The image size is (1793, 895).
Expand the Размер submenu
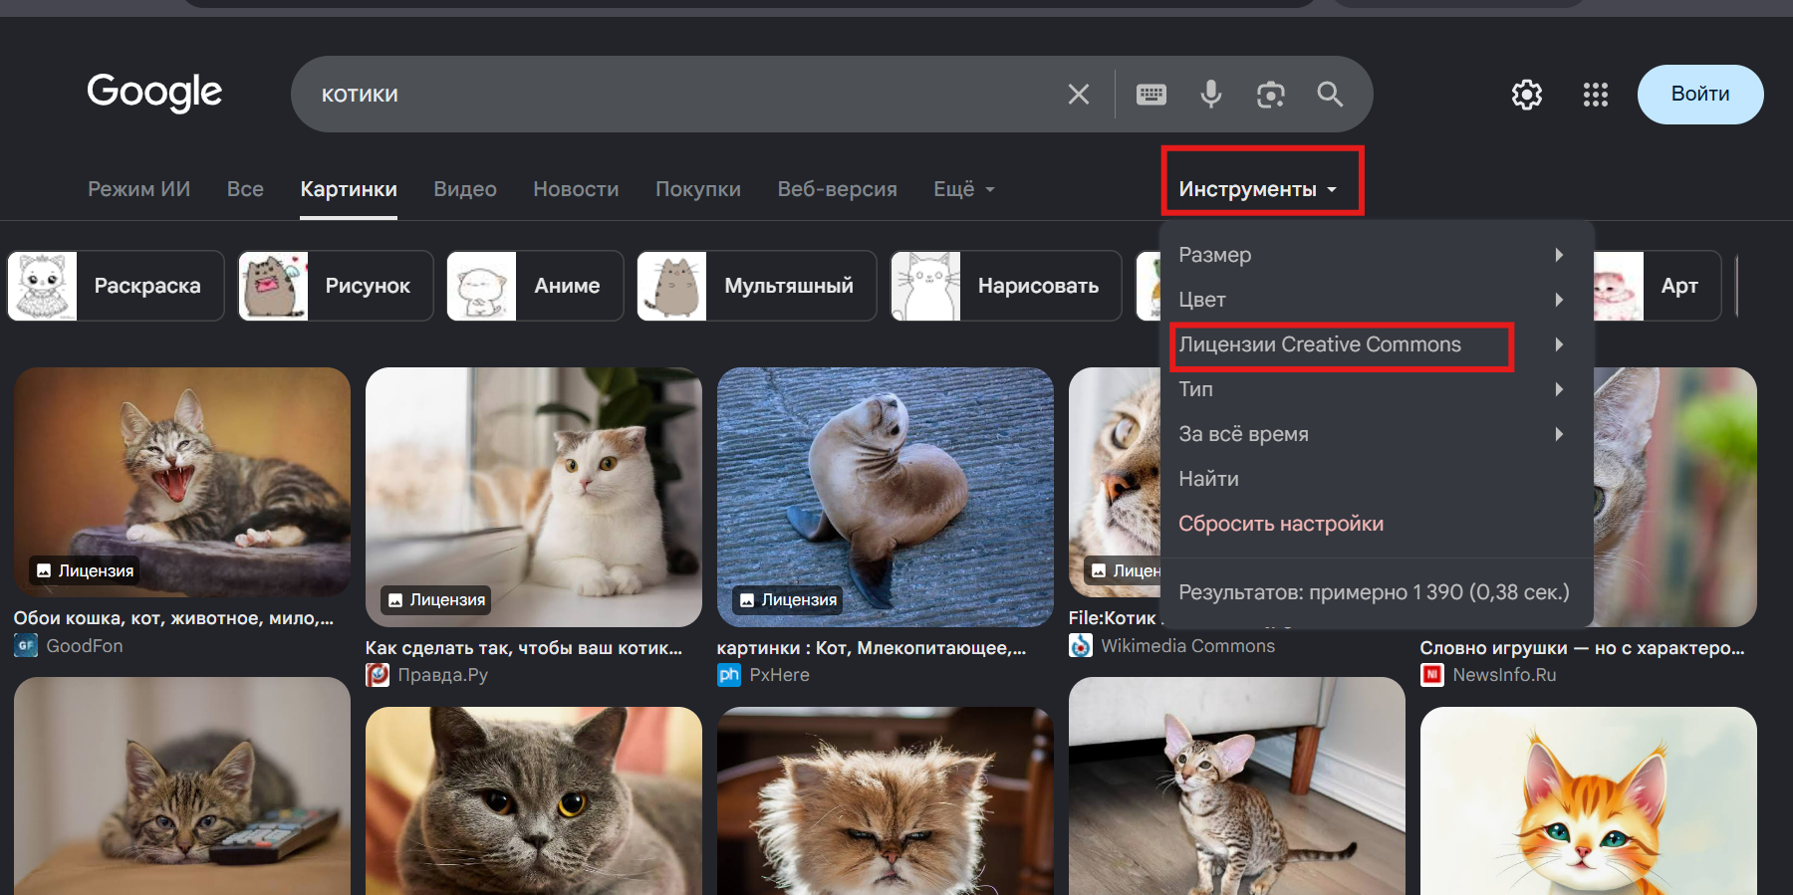coord(1376,255)
